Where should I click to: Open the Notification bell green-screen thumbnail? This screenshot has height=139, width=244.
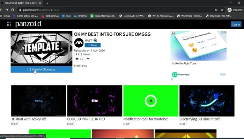[151, 101]
